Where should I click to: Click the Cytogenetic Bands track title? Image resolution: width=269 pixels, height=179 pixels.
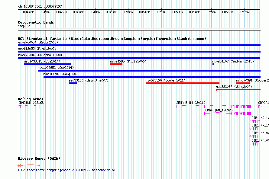click(36, 22)
